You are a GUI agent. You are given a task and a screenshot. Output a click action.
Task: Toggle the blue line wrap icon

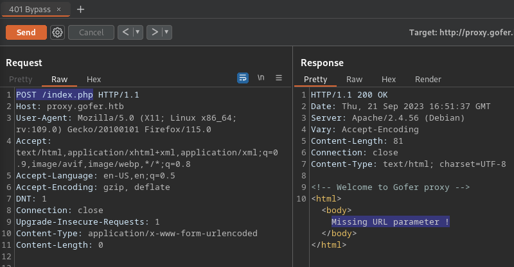(243, 78)
